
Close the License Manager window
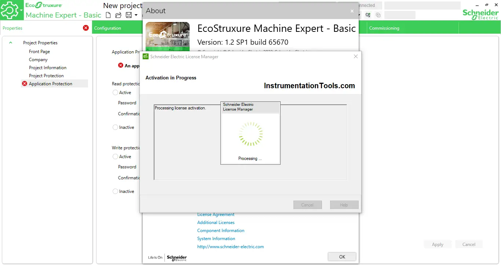(355, 56)
